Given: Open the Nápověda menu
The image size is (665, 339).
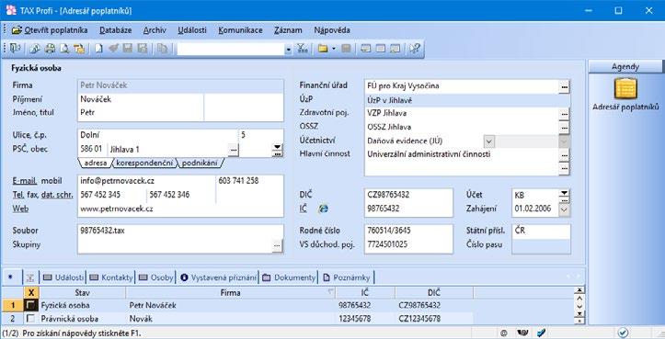Looking at the screenshot, I should [x=332, y=30].
